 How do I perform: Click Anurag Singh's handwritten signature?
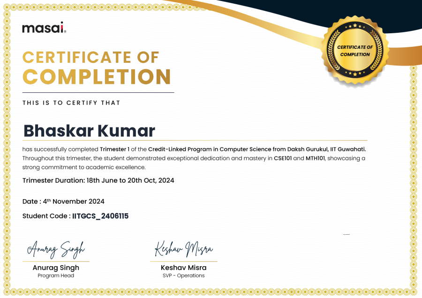click(x=56, y=249)
